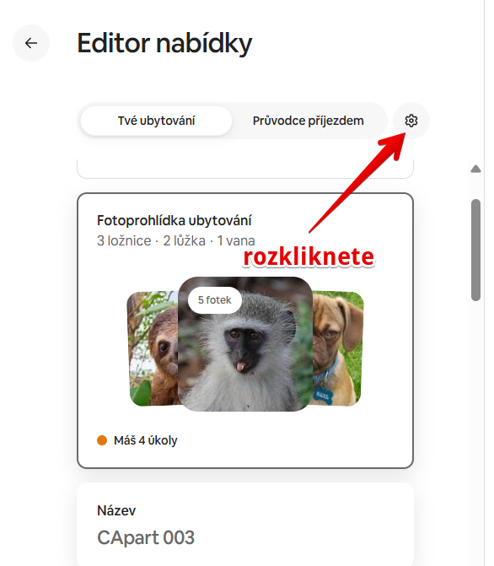
Task: Switch to the Průvodce příjezdem tab
Action: 309,121
